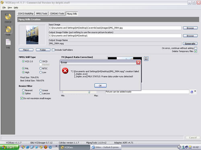Switch to (S)VCD Build/Rip tab
This screenshot has height=150, width=201.
pyautogui.click(x=26, y=14)
